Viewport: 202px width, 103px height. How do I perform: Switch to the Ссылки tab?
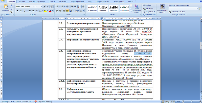click(x=52, y=2)
